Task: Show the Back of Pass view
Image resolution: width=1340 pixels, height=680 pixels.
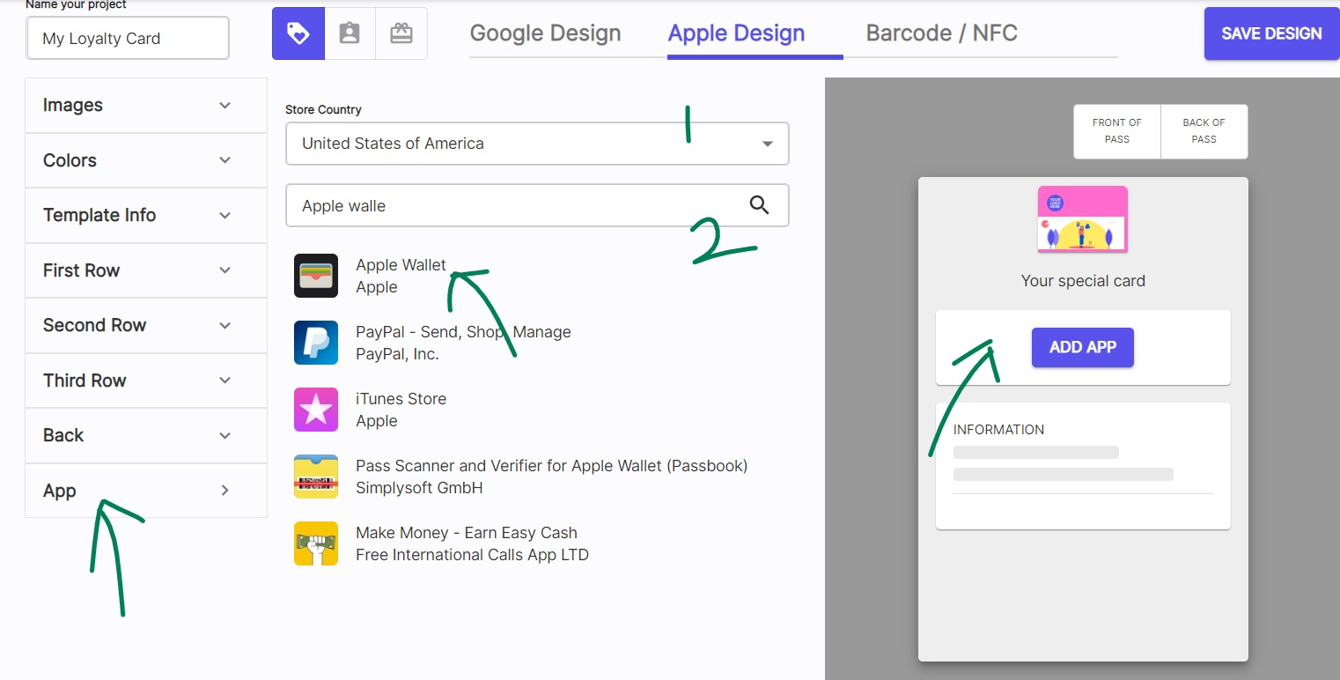Action: (x=1204, y=131)
